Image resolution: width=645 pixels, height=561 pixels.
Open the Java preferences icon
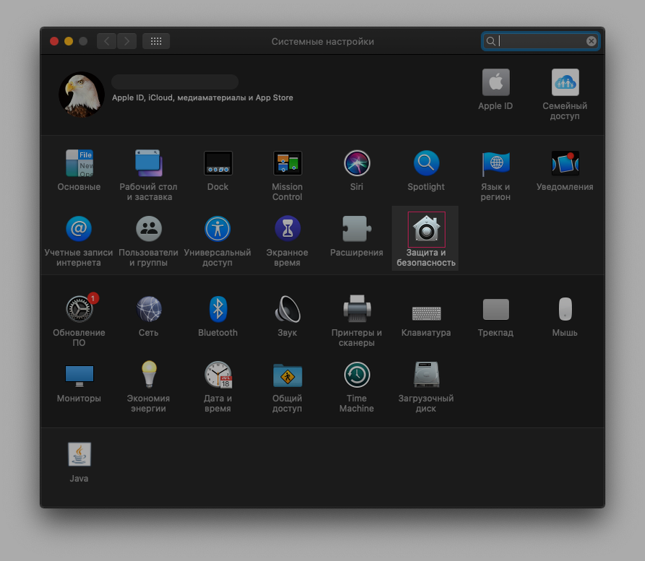pos(79,454)
